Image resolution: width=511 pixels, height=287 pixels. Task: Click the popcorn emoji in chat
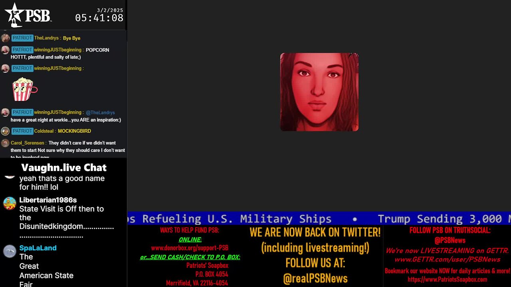[25, 89]
